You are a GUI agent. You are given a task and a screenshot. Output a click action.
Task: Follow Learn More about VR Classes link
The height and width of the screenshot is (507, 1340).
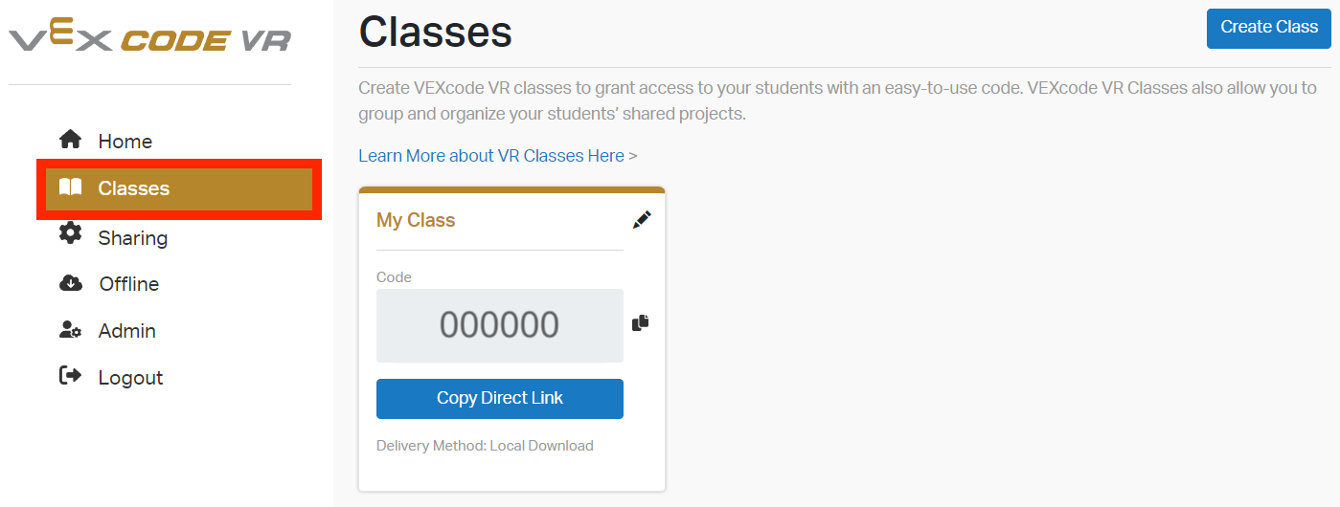point(497,156)
